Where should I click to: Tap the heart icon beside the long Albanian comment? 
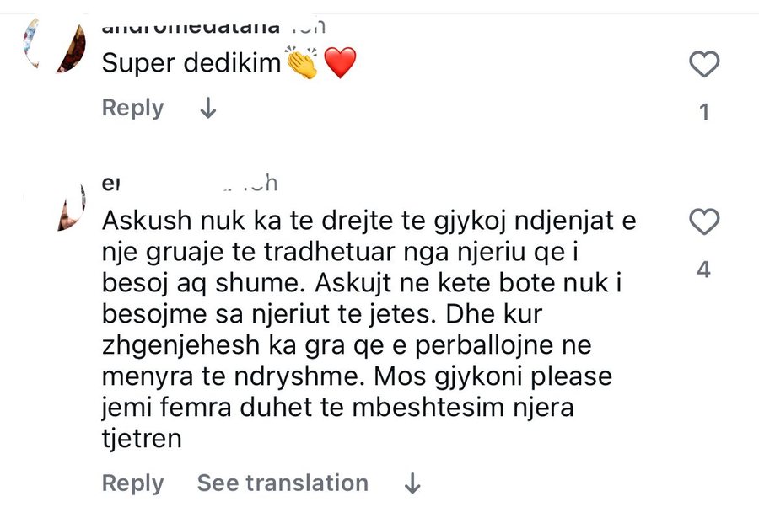click(x=705, y=222)
